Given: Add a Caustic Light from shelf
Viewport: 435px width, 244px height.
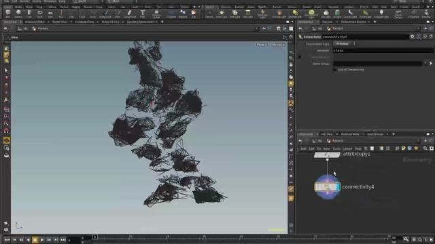Looking at the screenshot, I should 350,14.
